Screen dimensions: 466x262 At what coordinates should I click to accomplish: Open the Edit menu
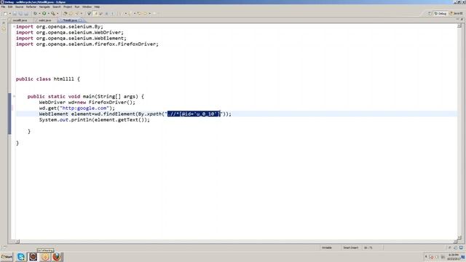click(x=10, y=7)
